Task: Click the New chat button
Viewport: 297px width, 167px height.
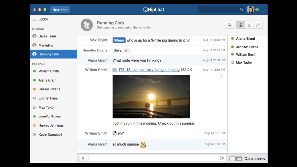Action: [60, 10]
